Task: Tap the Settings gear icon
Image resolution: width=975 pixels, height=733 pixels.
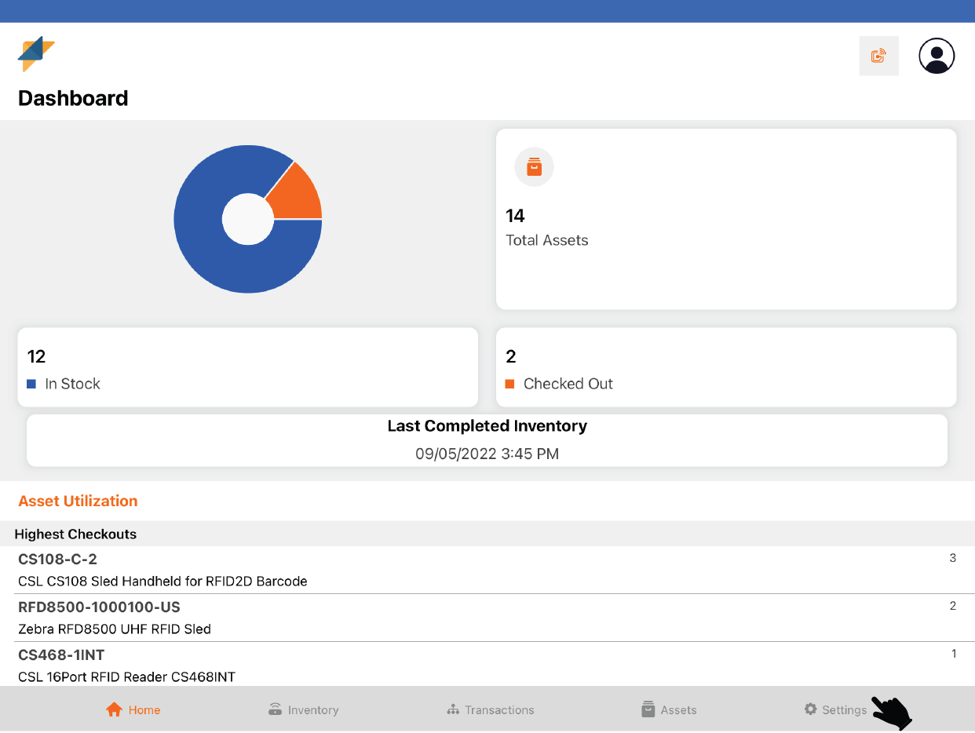Action: coord(810,709)
